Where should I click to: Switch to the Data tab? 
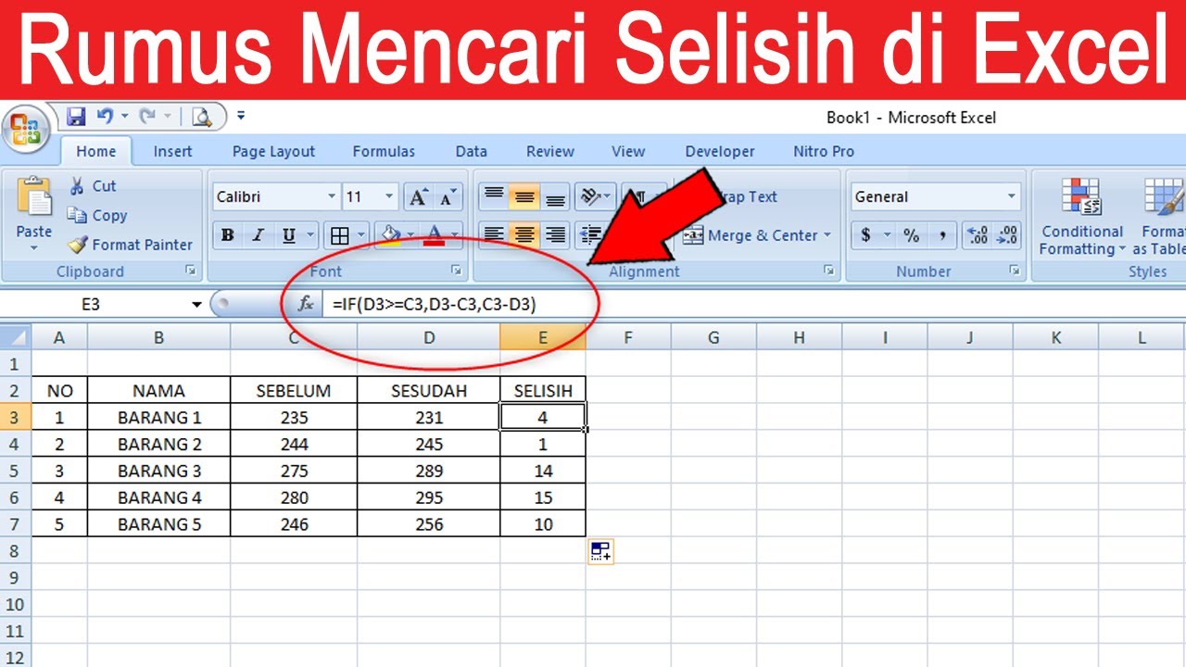471,151
